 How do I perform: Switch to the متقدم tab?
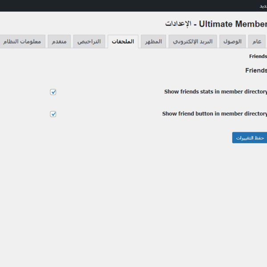click(x=59, y=41)
